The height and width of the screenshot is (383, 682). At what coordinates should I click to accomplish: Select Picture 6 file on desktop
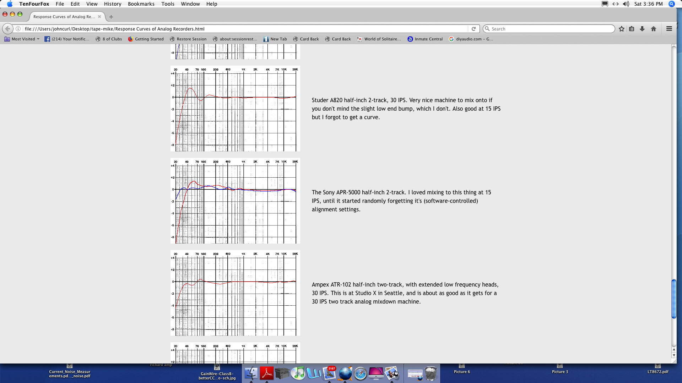tap(462, 370)
